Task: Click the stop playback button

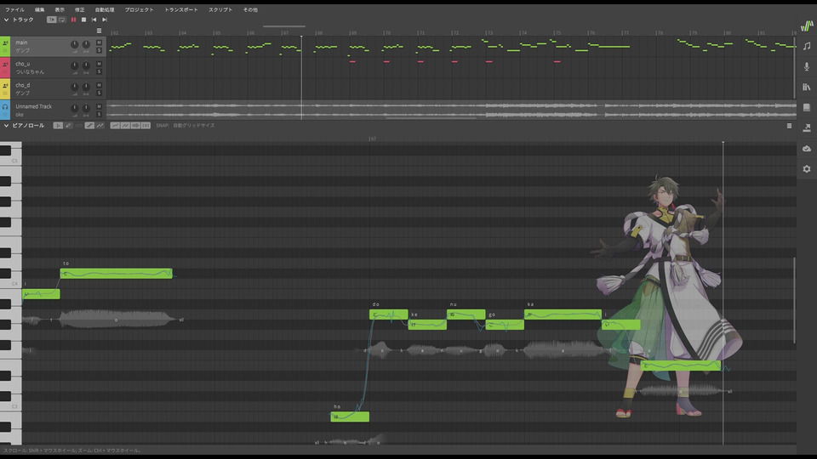Action: (x=84, y=20)
